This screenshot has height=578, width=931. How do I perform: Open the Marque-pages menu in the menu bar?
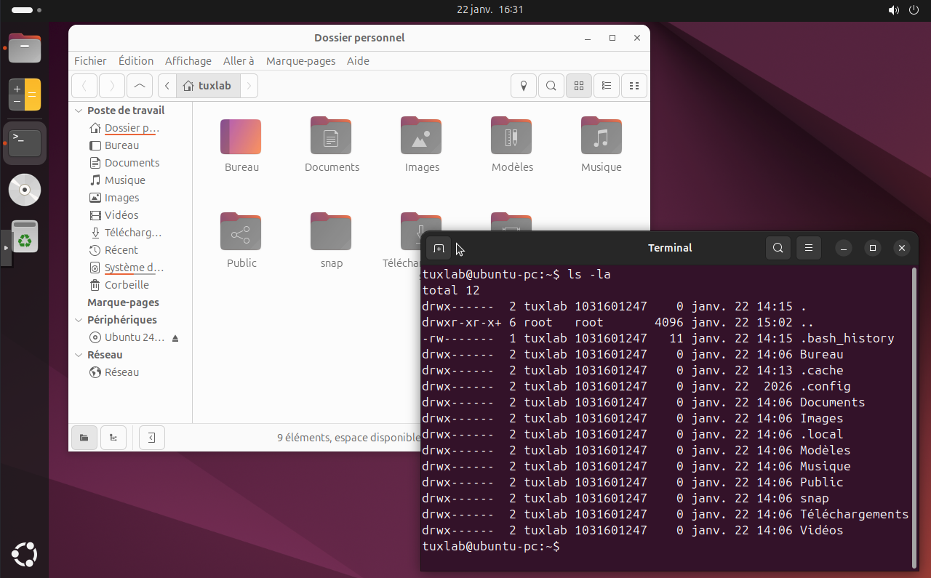click(x=301, y=61)
